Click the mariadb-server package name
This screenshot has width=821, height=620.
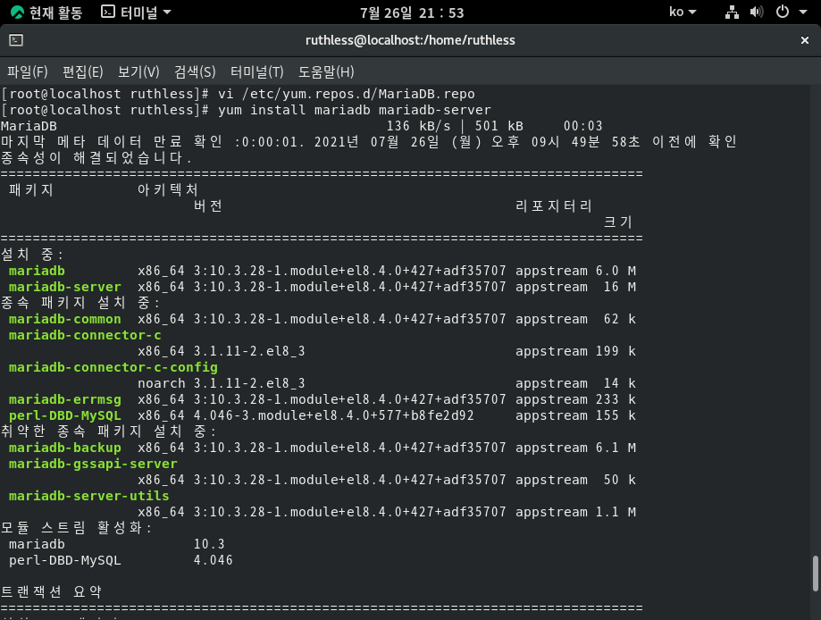65,287
